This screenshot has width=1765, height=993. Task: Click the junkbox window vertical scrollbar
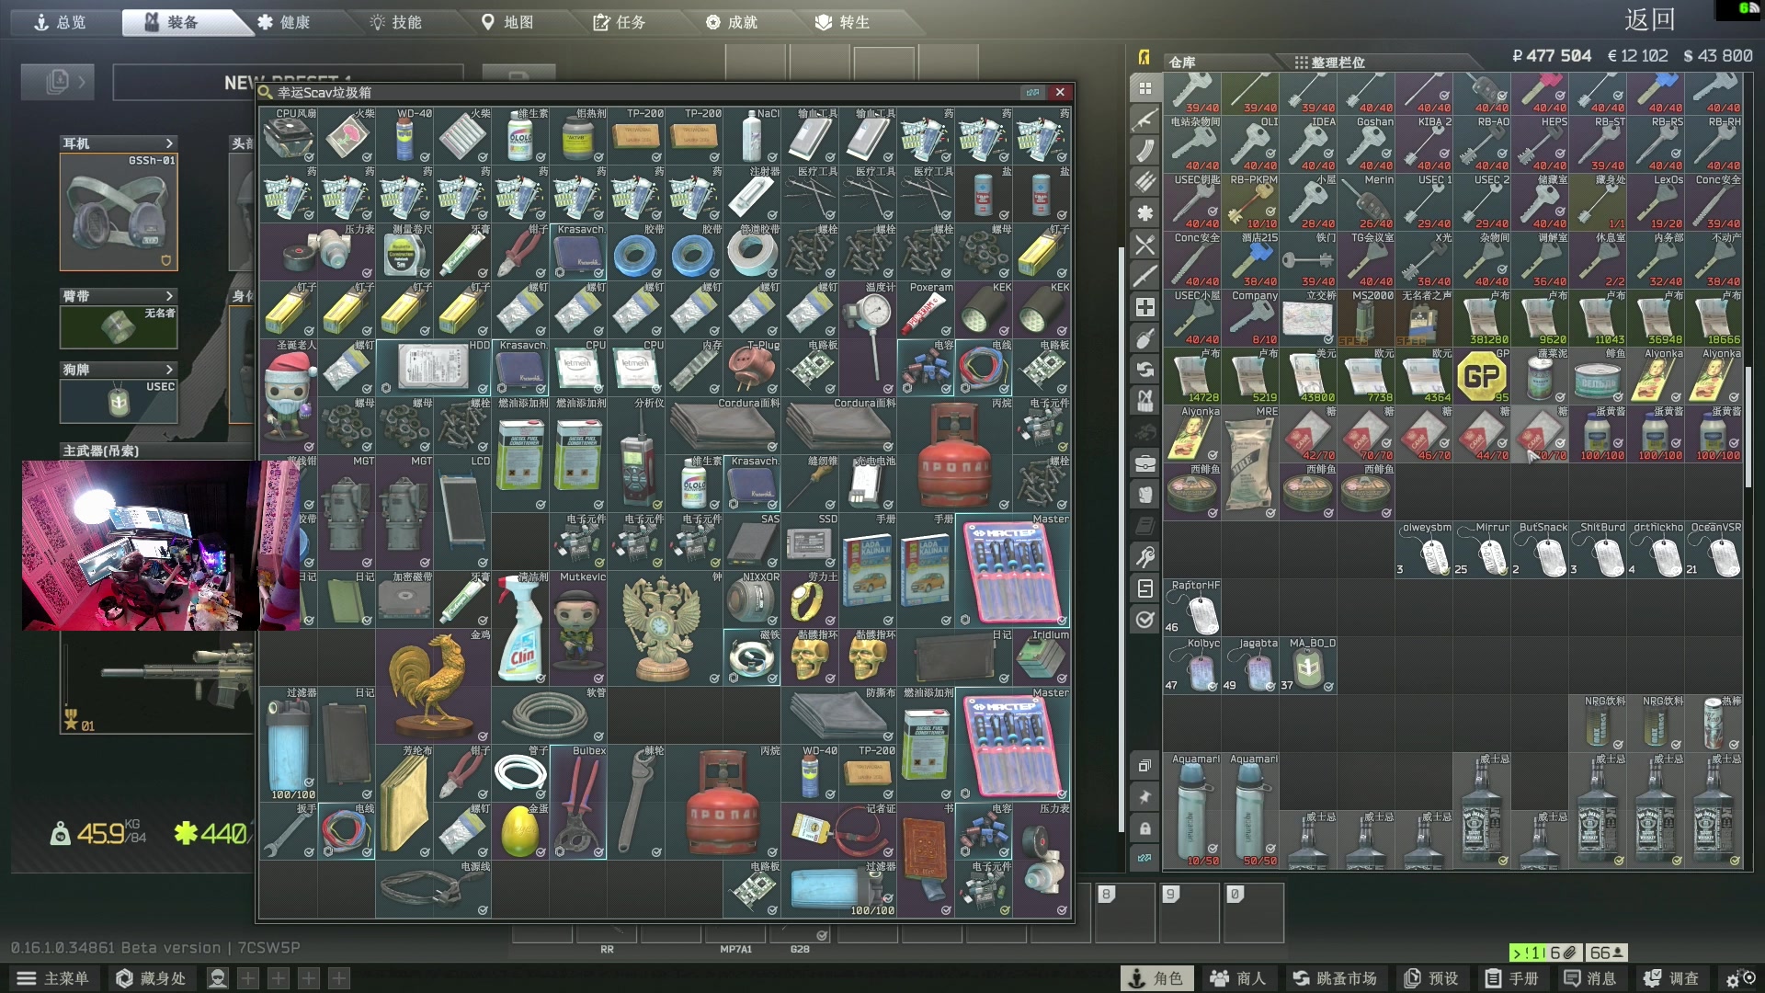[x=1121, y=539]
